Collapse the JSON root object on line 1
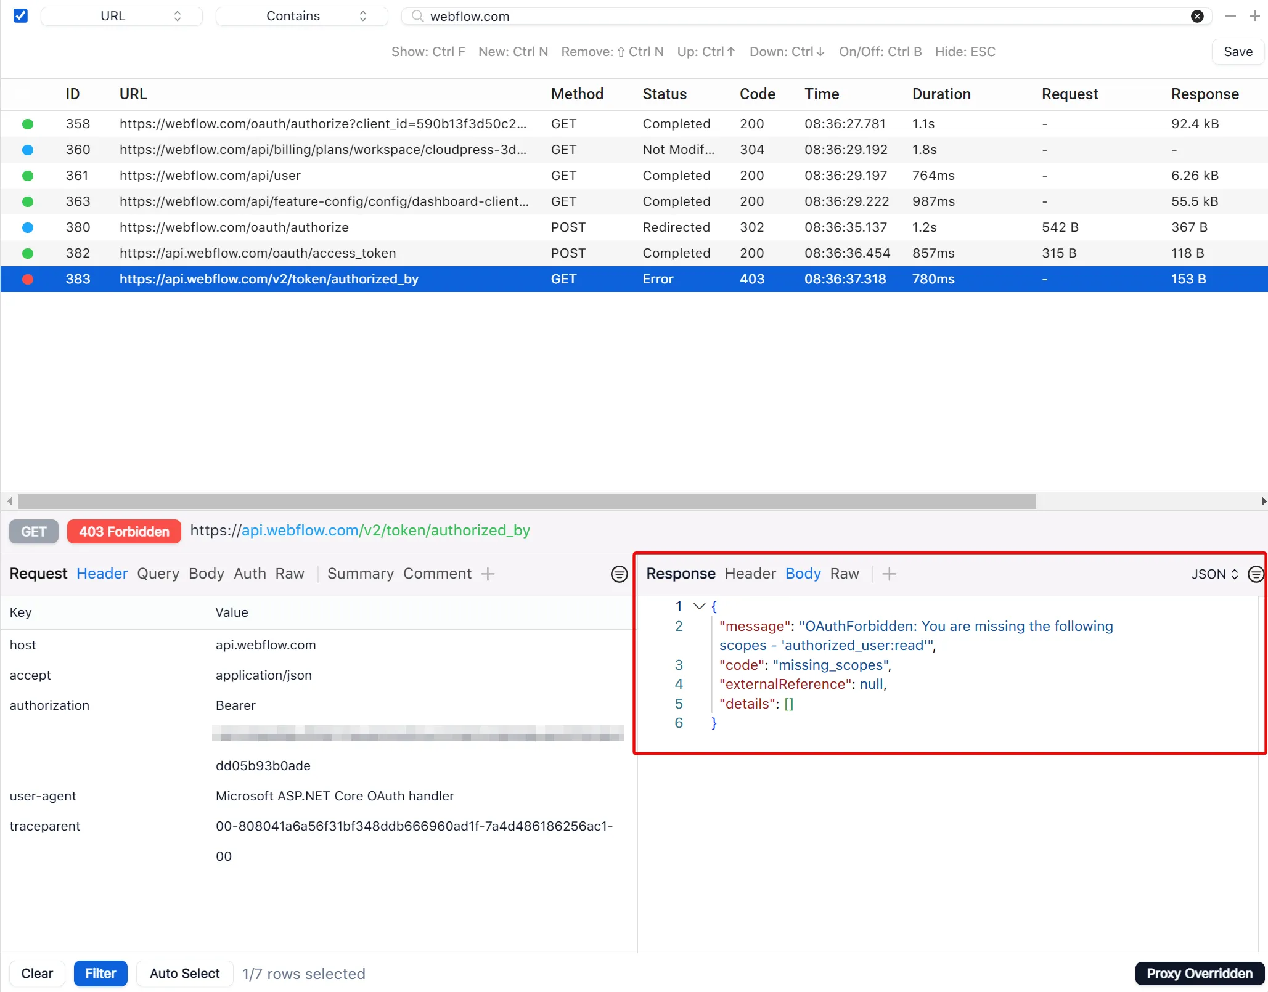 click(x=697, y=606)
